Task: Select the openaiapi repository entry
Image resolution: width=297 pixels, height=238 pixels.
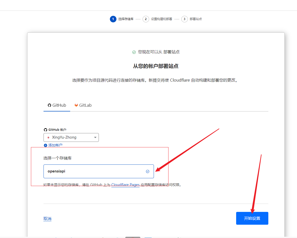Action: [x=99, y=171]
